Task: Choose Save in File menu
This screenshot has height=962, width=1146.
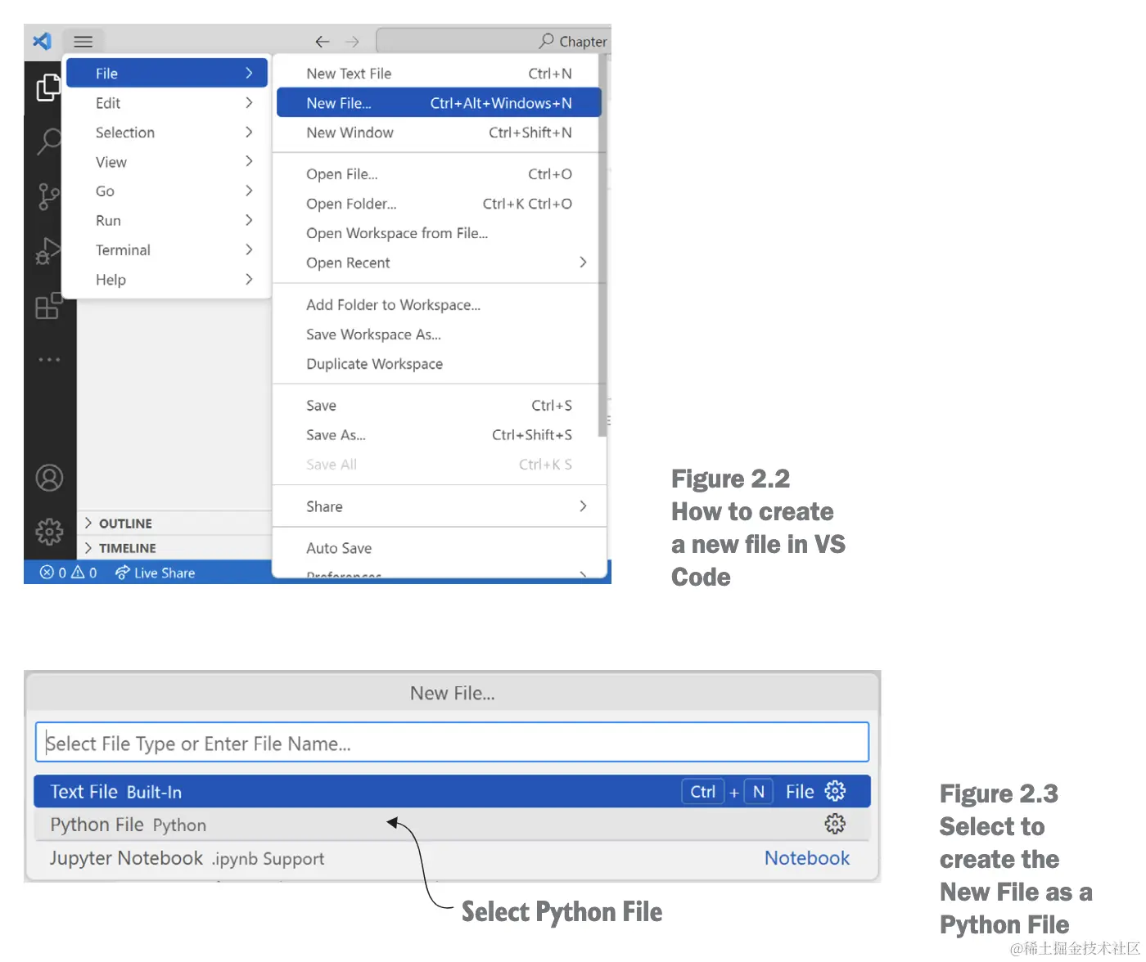Action: tap(439, 406)
